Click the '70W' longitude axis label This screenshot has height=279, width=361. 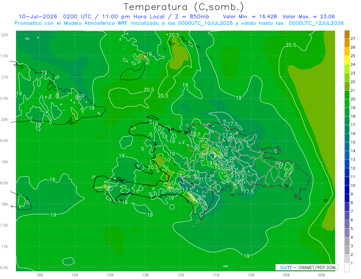(x=251, y=275)
